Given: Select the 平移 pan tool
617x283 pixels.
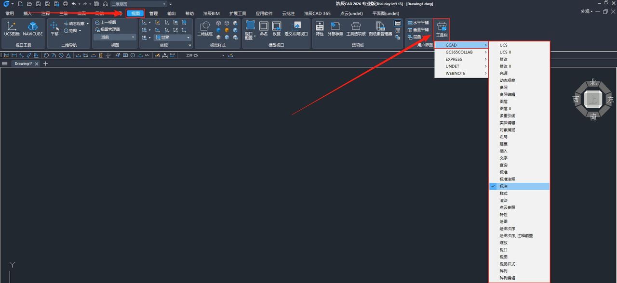Looking at the screenshot, I should [54, 29].
